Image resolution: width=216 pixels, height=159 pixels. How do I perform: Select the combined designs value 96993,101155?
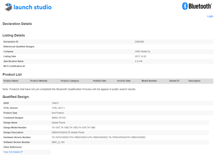point(59,118)
